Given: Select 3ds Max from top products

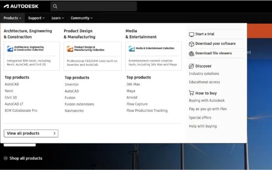Looking at the screenshot, I should coord(133,84).
